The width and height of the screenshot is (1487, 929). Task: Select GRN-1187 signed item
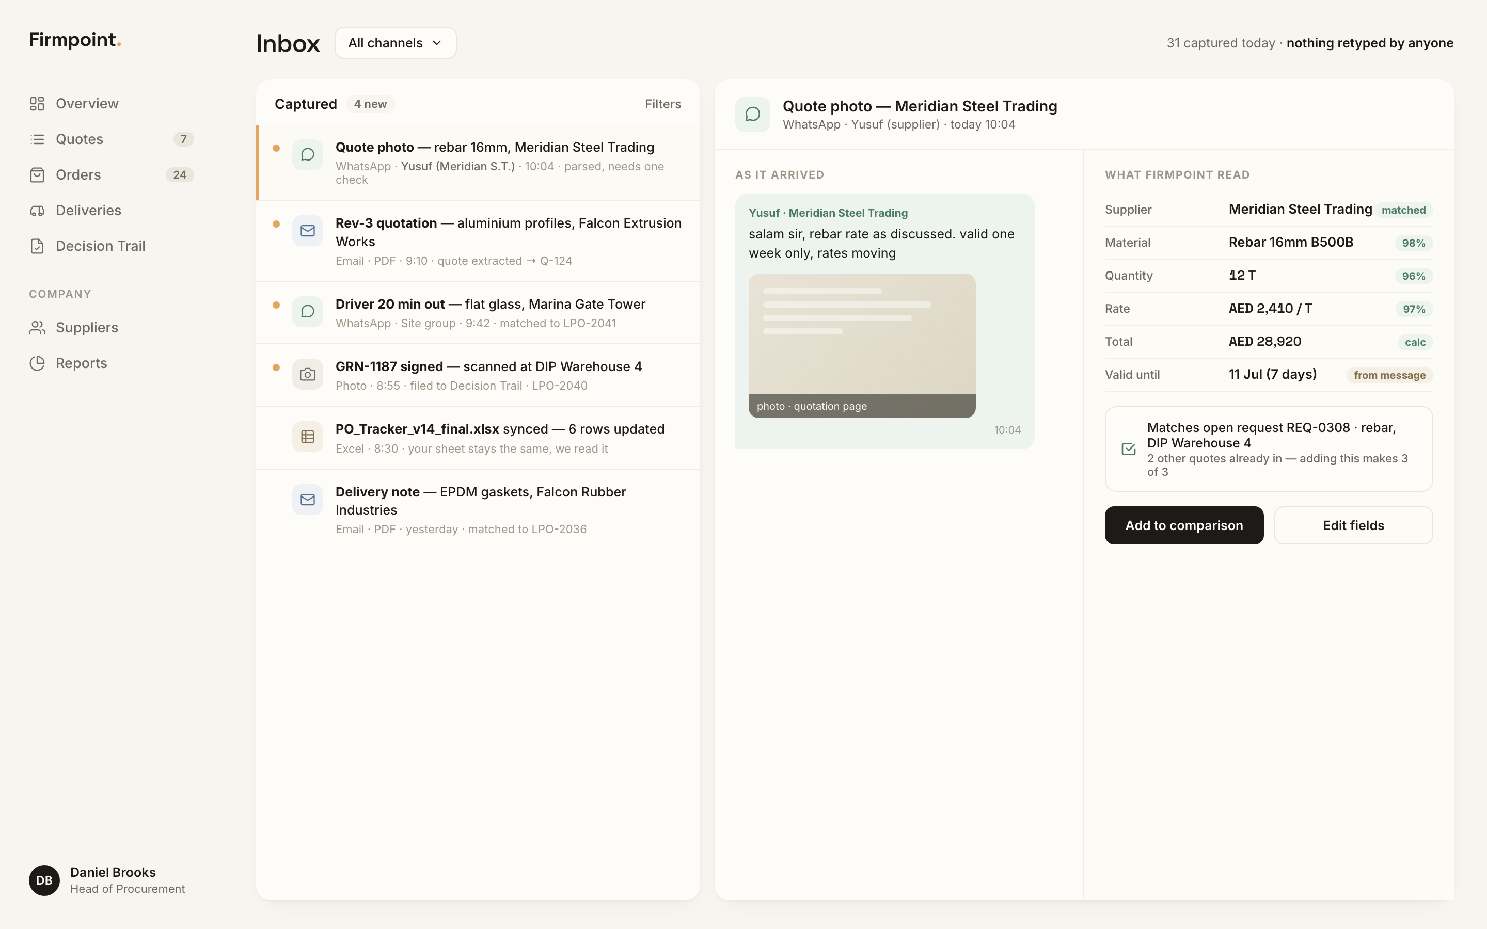click(479, 375)
